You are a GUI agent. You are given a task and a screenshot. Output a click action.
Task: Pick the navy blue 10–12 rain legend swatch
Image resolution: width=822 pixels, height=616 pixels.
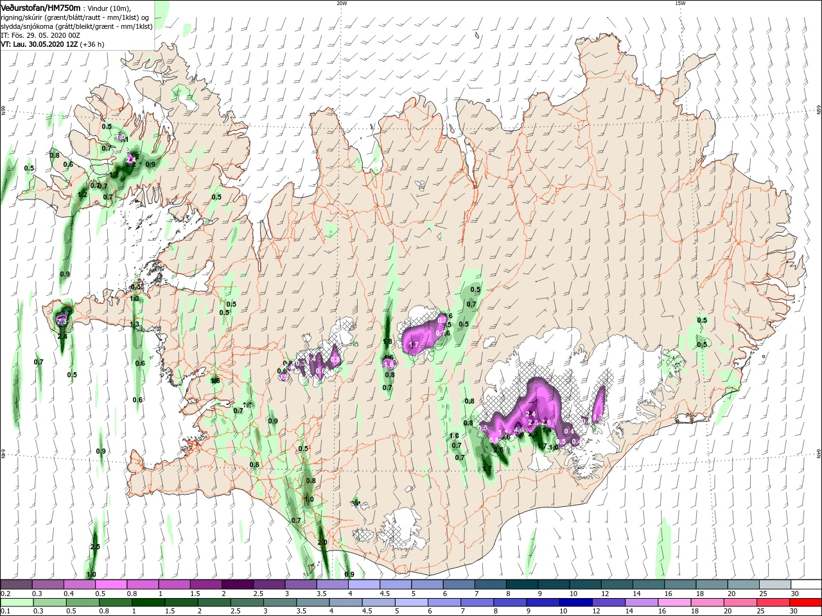pyautogui.click(x=575, y=603)
